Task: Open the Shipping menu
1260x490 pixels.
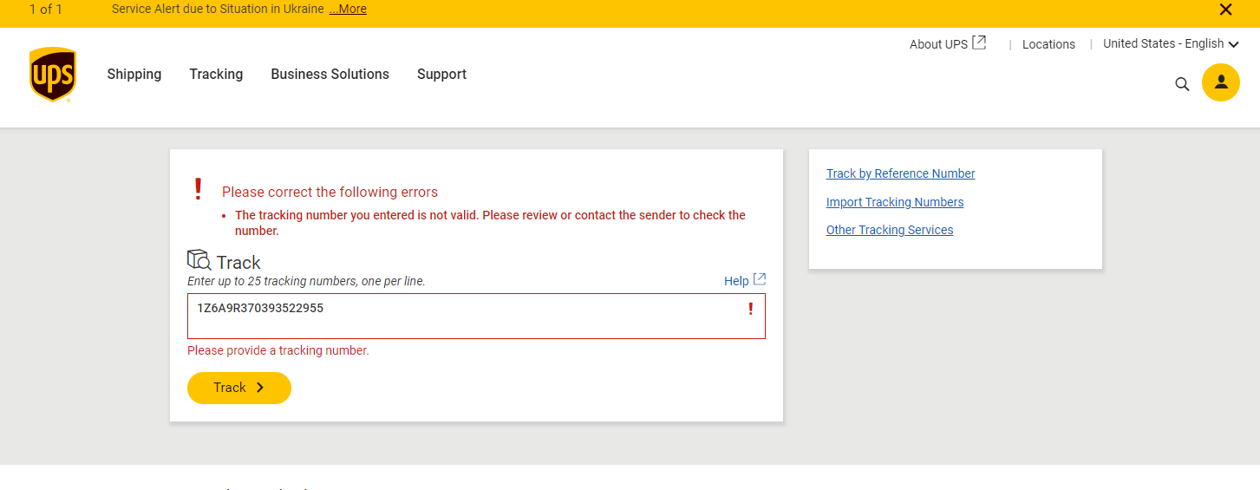Action: pos(134,75)
